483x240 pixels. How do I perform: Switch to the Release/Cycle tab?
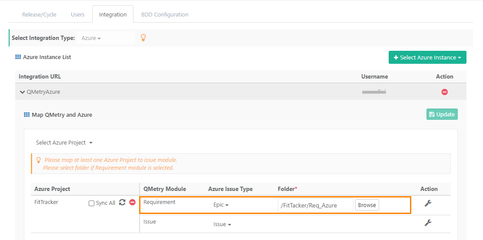pos(39,14)
